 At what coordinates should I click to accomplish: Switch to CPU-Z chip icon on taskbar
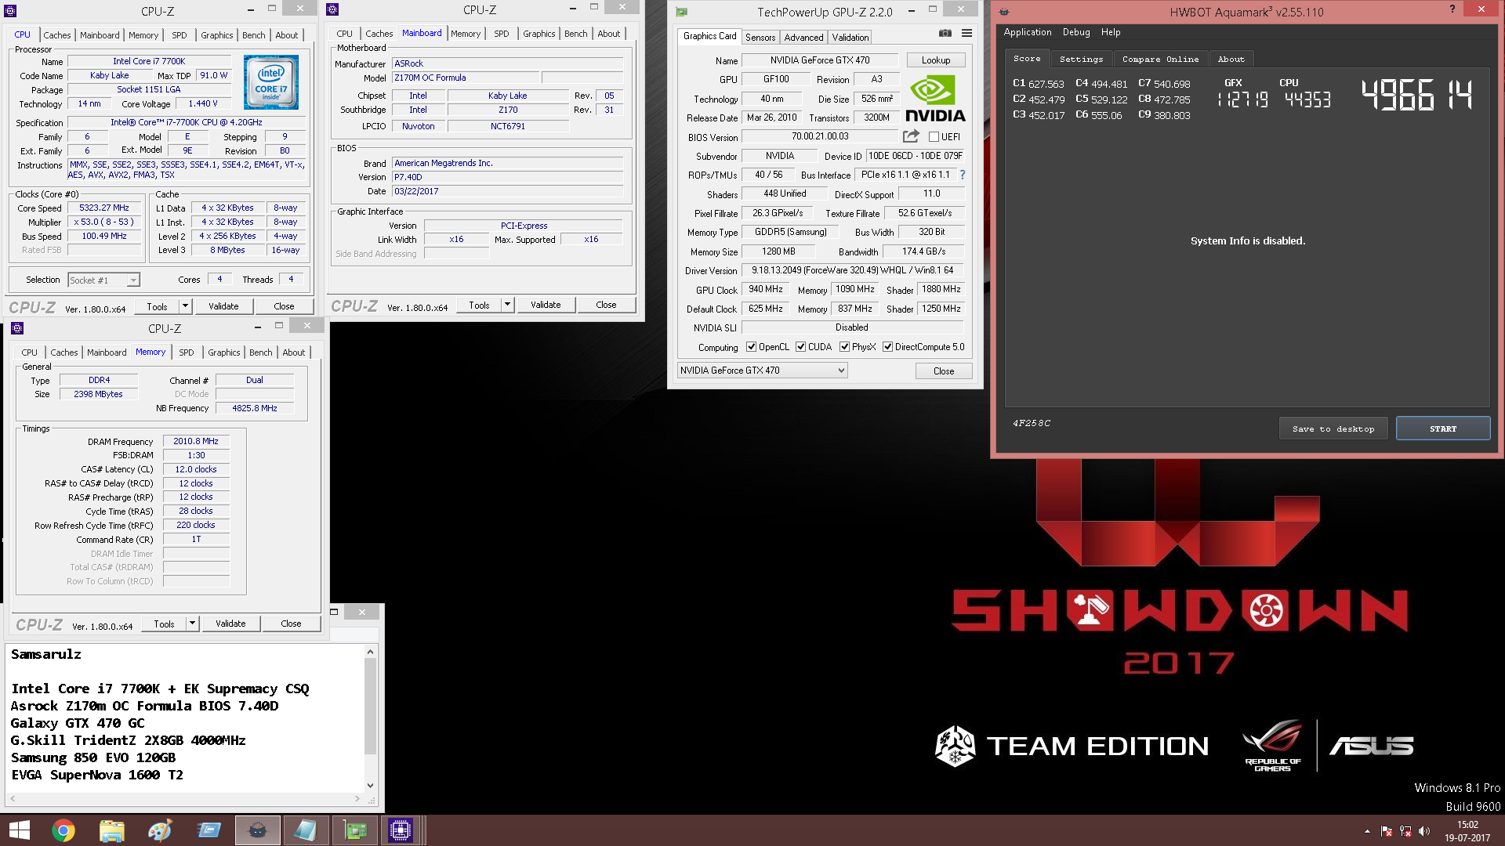point(401,830)
